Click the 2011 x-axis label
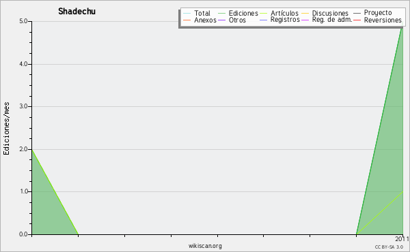 pyautogui.click(x=402, y=238)
